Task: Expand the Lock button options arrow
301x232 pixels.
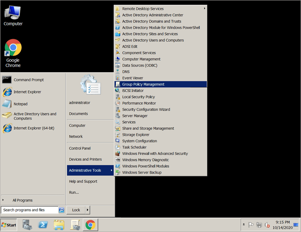Action: (88, 210)
